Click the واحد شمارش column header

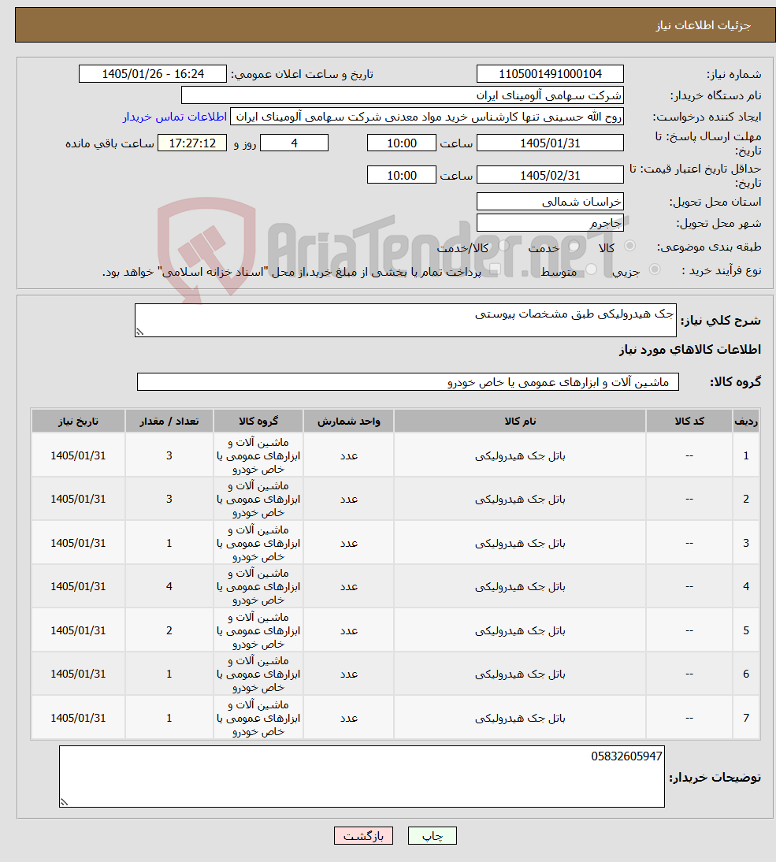coord(348,421)
